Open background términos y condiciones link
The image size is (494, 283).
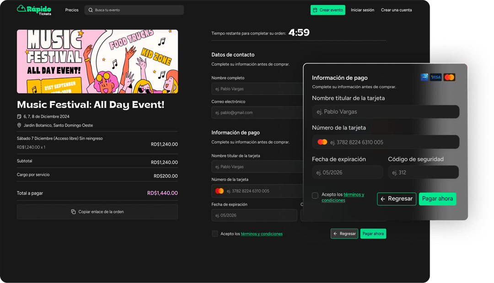[x=262, y=234]
